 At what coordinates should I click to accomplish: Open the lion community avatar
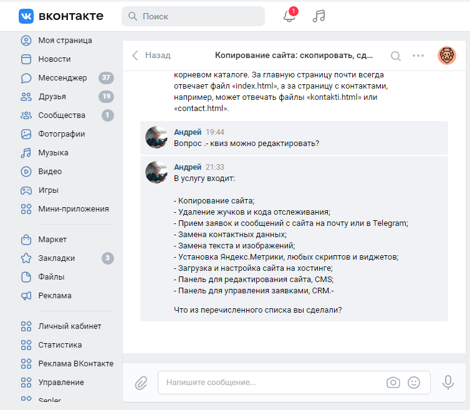click(x=446, y=56)
